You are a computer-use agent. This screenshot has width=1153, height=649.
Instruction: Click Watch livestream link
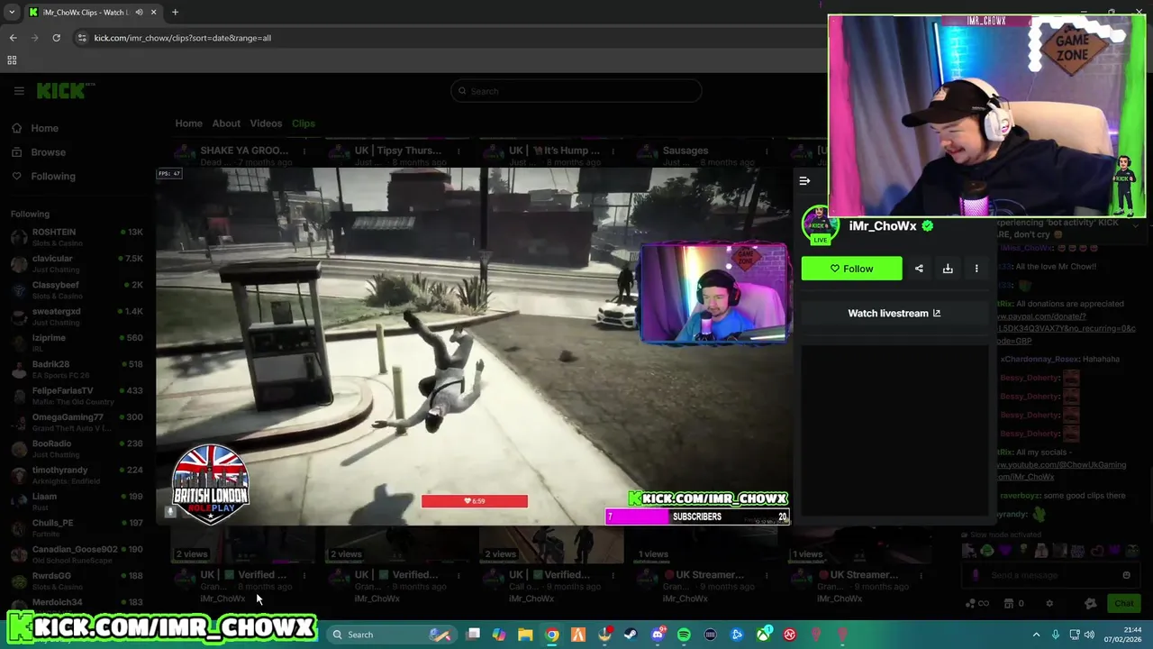tap(894, 314)
